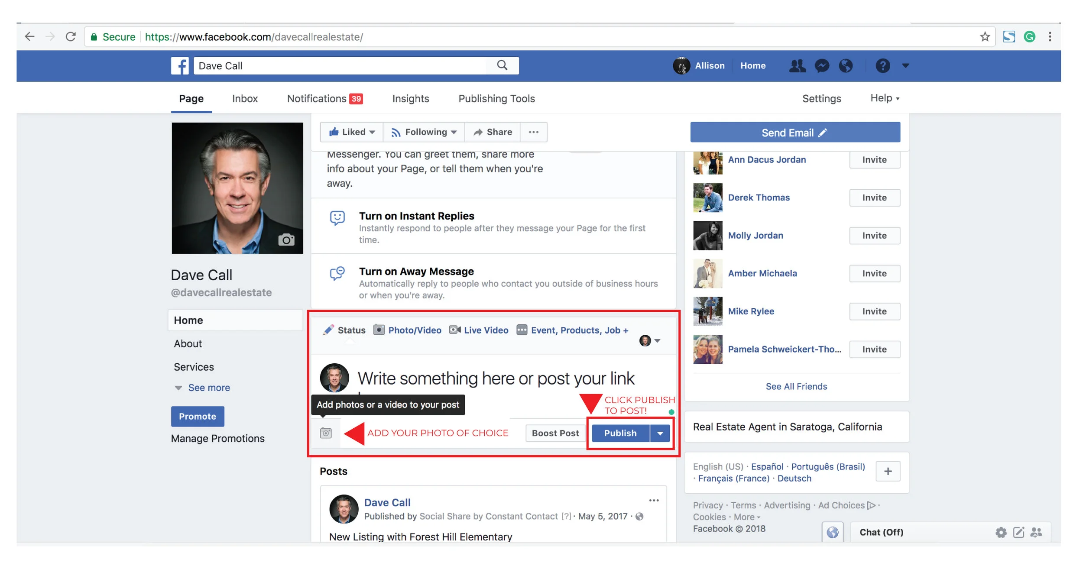1083x566 pixels.
Task: Open the Grammarly extension icon
Action: point(1030,36)
